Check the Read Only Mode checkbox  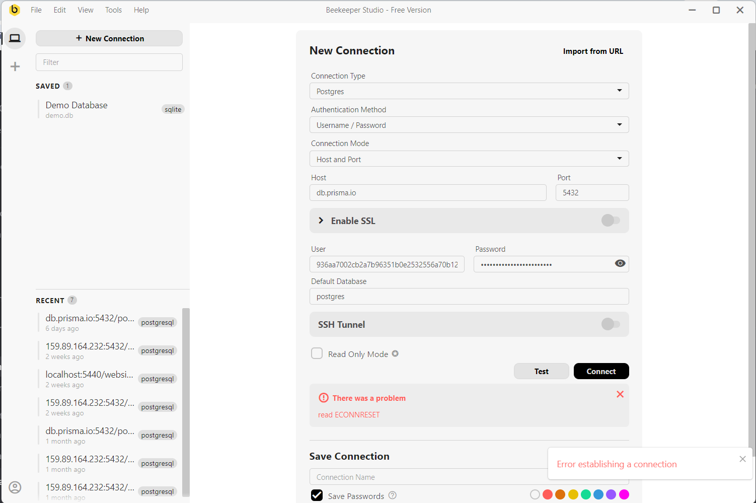pyautogui.click(x=317, y=353)
